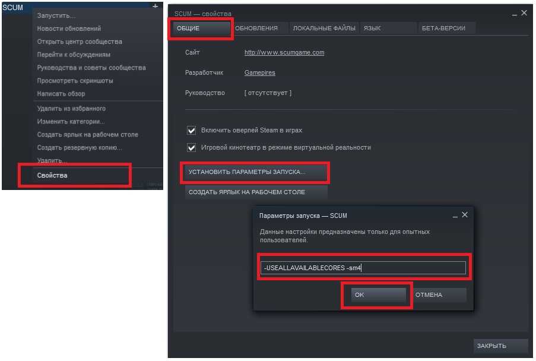Click ЗАКРЫТЬ in the properties window
Screen dimensions: 536x361
point(501,346)
